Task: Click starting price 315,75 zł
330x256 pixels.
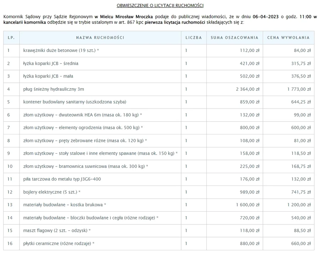Action: coord(301,63)
